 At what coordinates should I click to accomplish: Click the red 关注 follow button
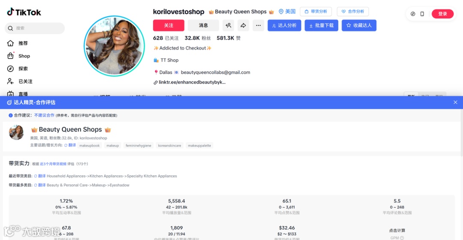168,25
